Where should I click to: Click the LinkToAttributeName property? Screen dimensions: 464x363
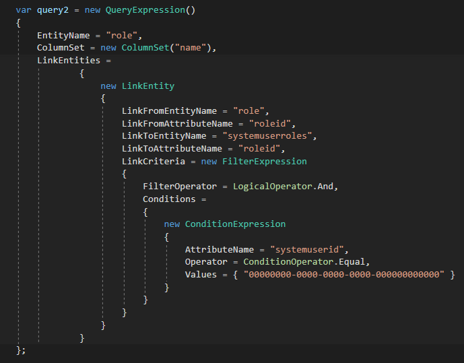coord(172,149)
